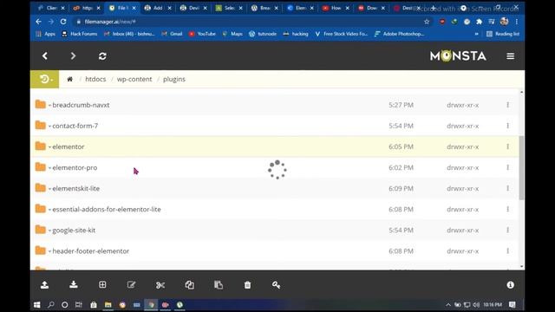Viewport: 555px width, 312px height.
Task: Select the contact-form-7 folder name
Action: click(x=75, y=126)
